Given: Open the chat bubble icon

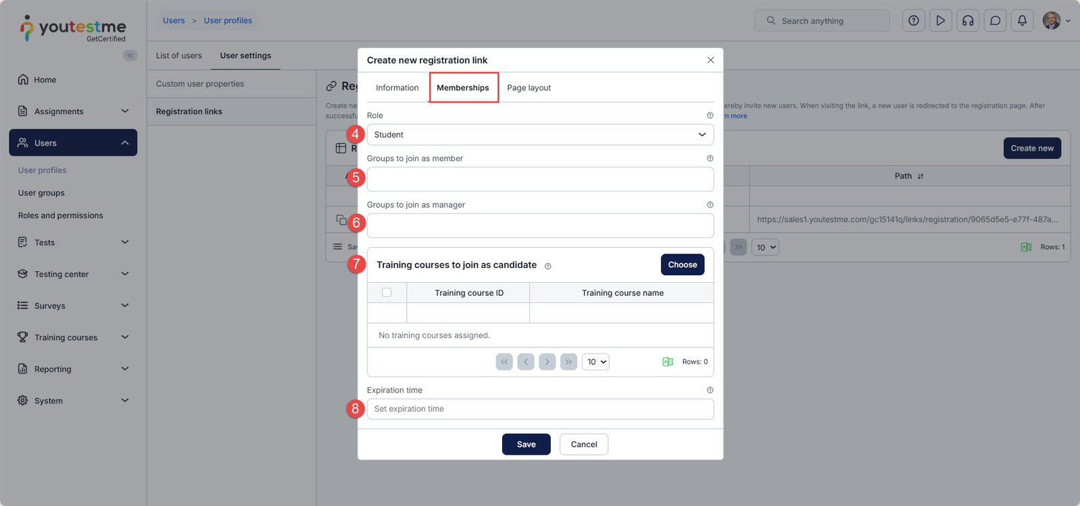Looking at the screenshot, I should point(995,21).
